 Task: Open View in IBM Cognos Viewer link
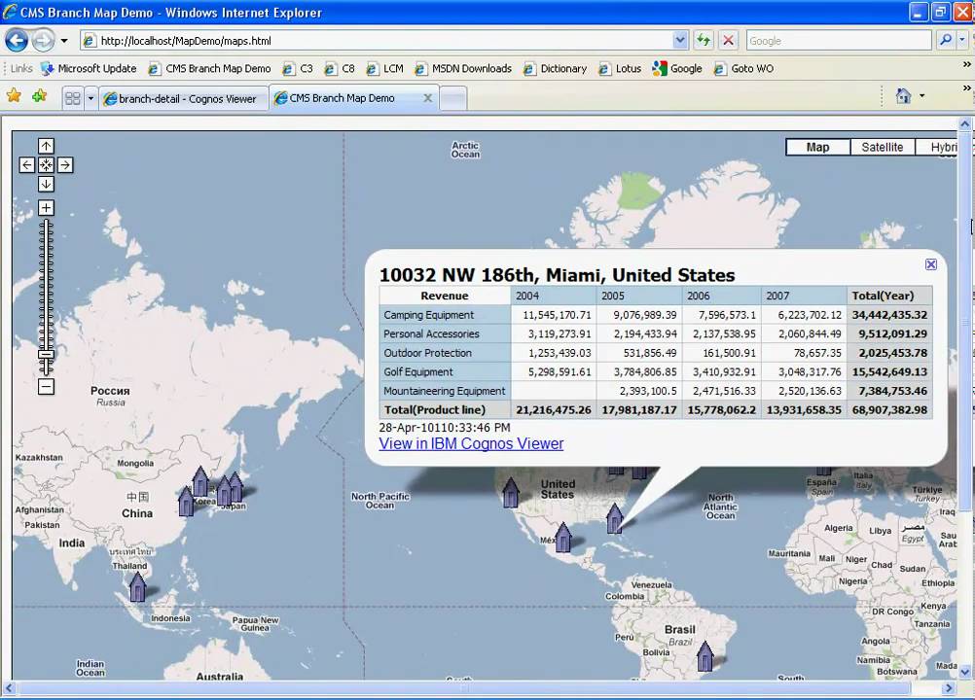[x=471, y=443]
